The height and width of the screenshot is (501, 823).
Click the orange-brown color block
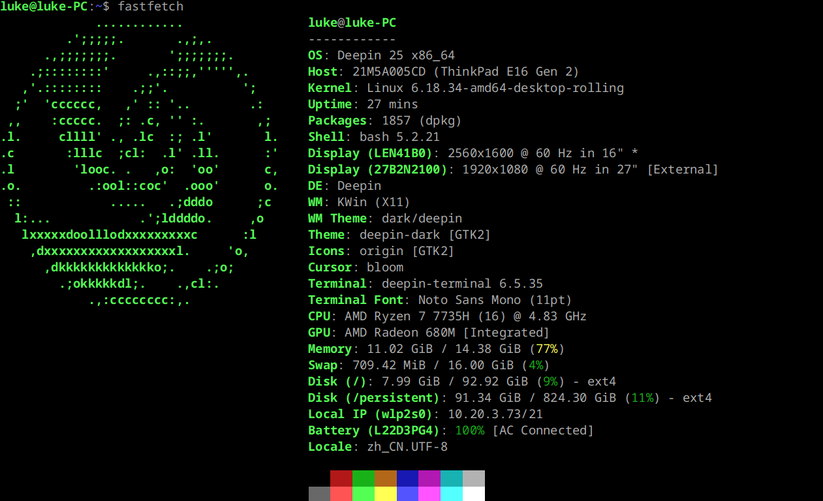click(386, 478)
